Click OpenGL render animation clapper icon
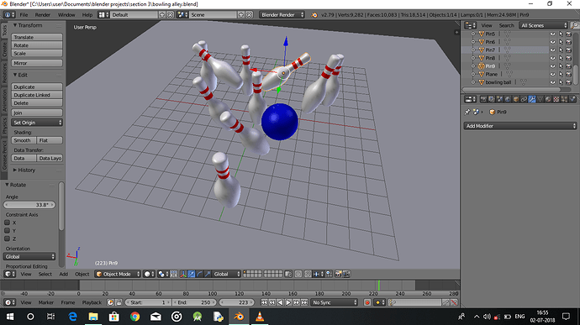The image size is (580, 325). pos(346,274)
